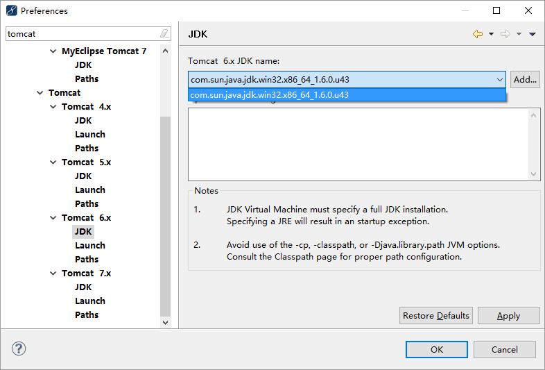Collapse the Tomcat 6.x node
The width and height of the screenshot is (545, 370).
(x=53, y=218)
